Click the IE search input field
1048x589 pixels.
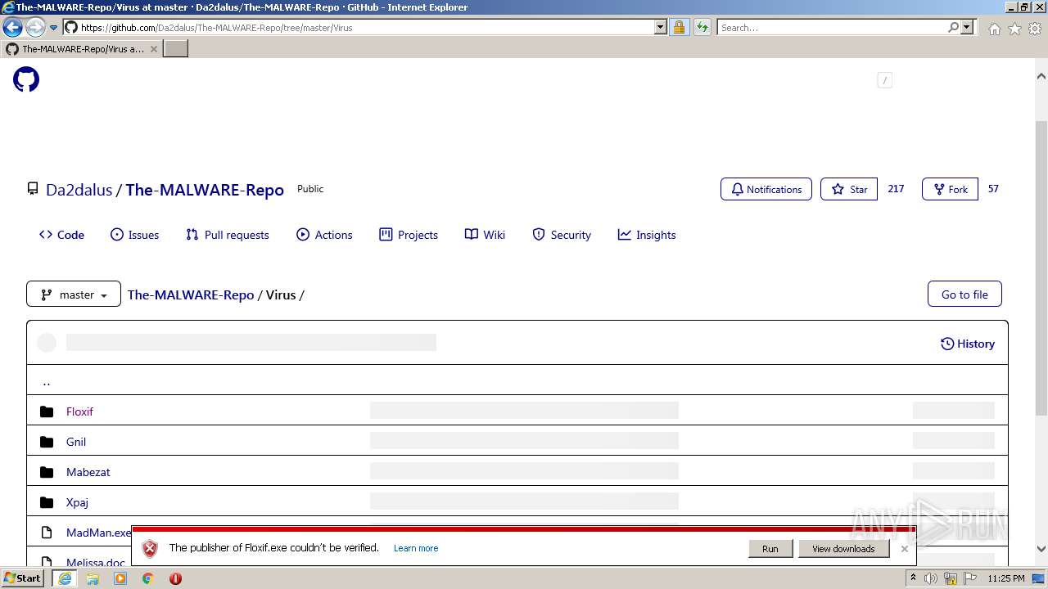click(x=831, y=27)
